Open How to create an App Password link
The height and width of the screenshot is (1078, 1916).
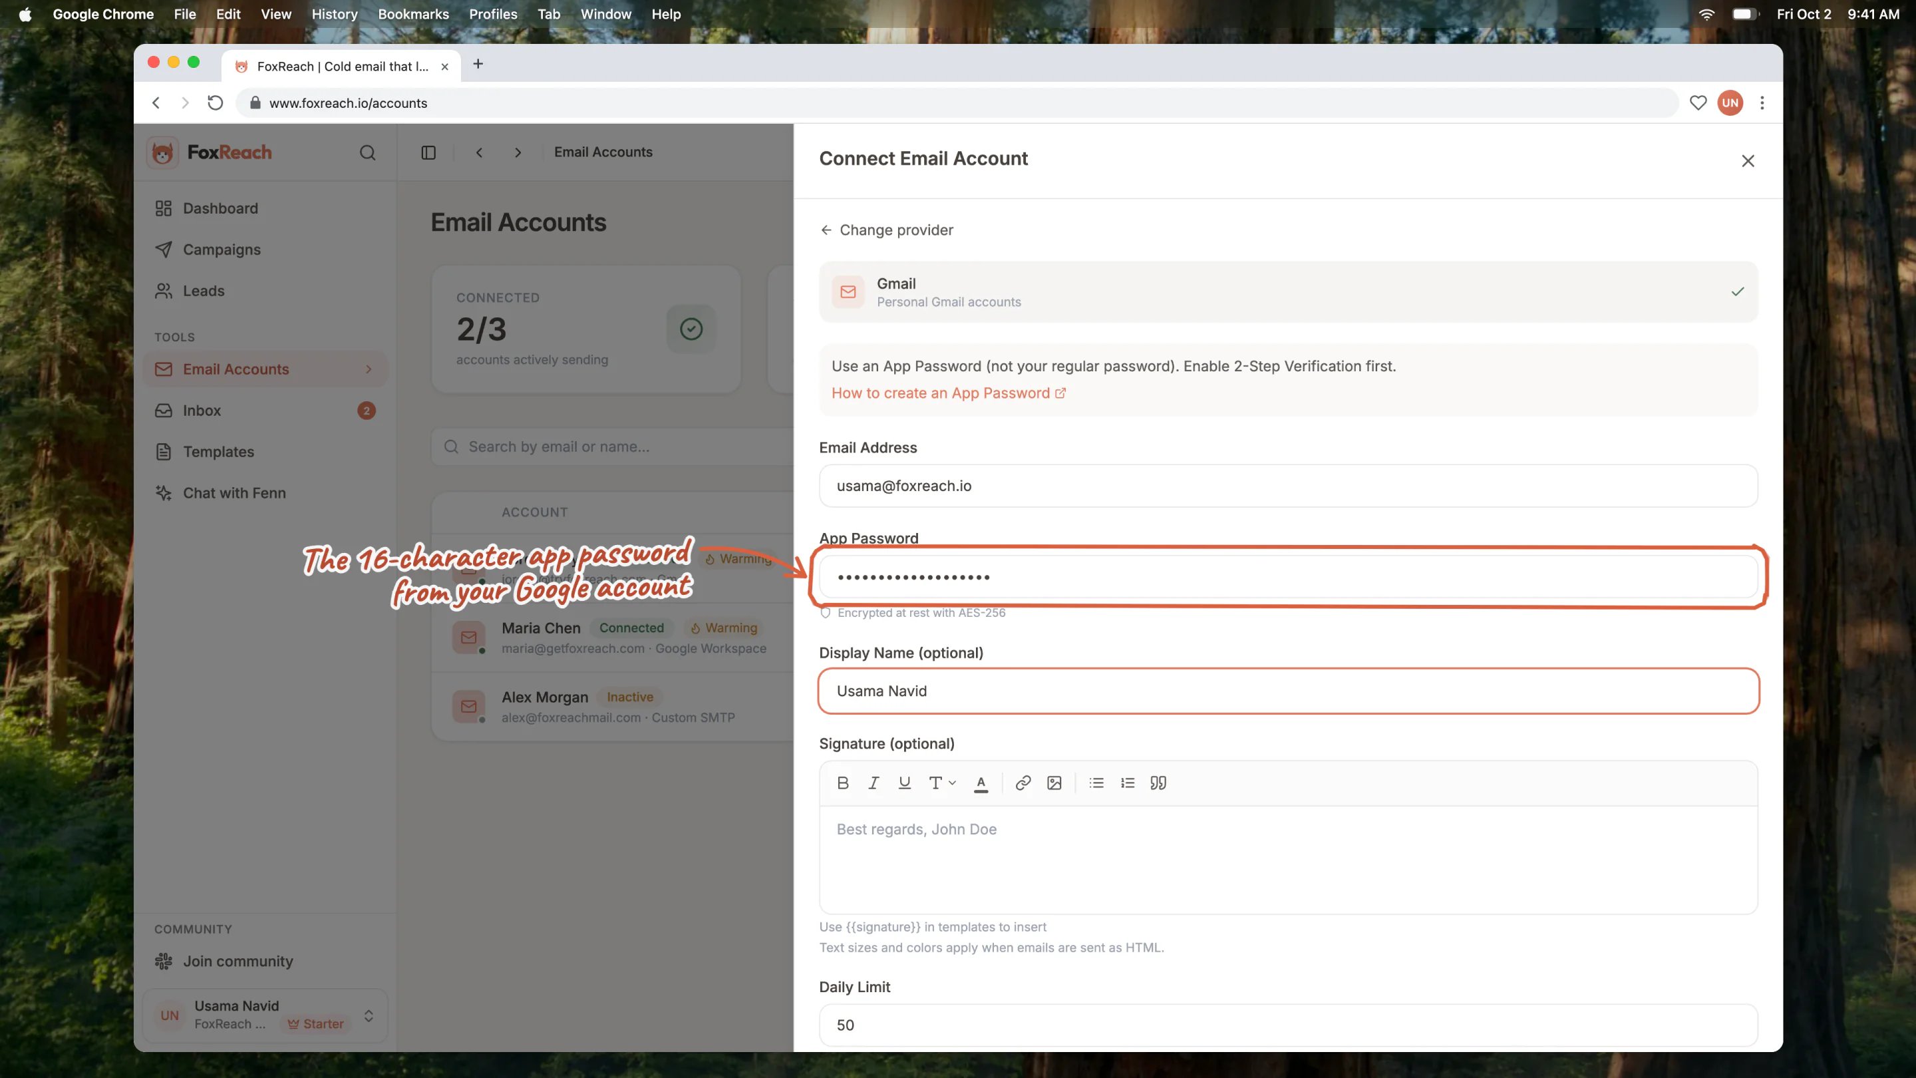(948, 393)
